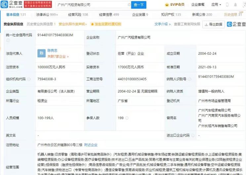Switch to the 基本信息 tab
This screenshot has height=175, width=246.
(x=16, y=15)
